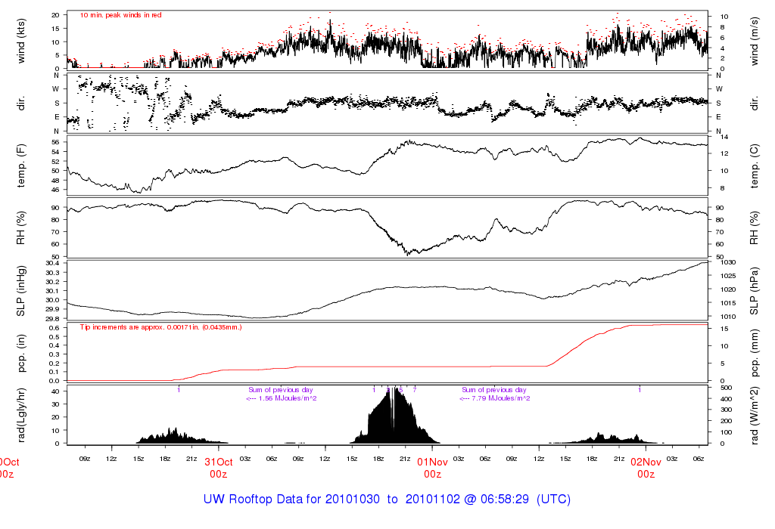Viewport: 775px width, 529px height.
Task: Click the temp. (C) right axis label
Action: click(755, 166)
